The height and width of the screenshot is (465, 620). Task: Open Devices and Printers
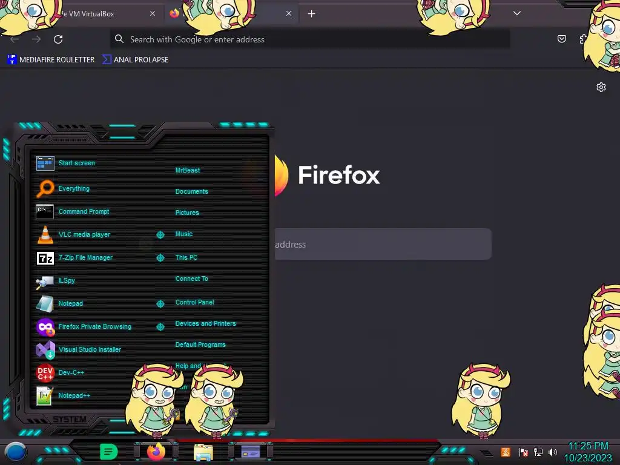[206, 323]
